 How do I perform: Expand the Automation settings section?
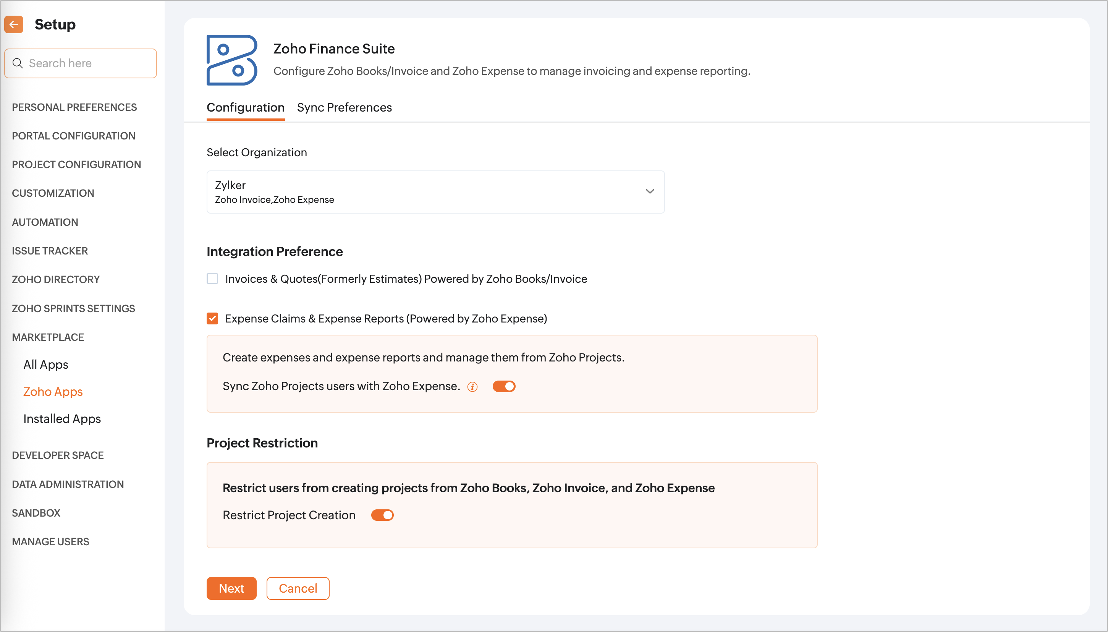(45, 222)
